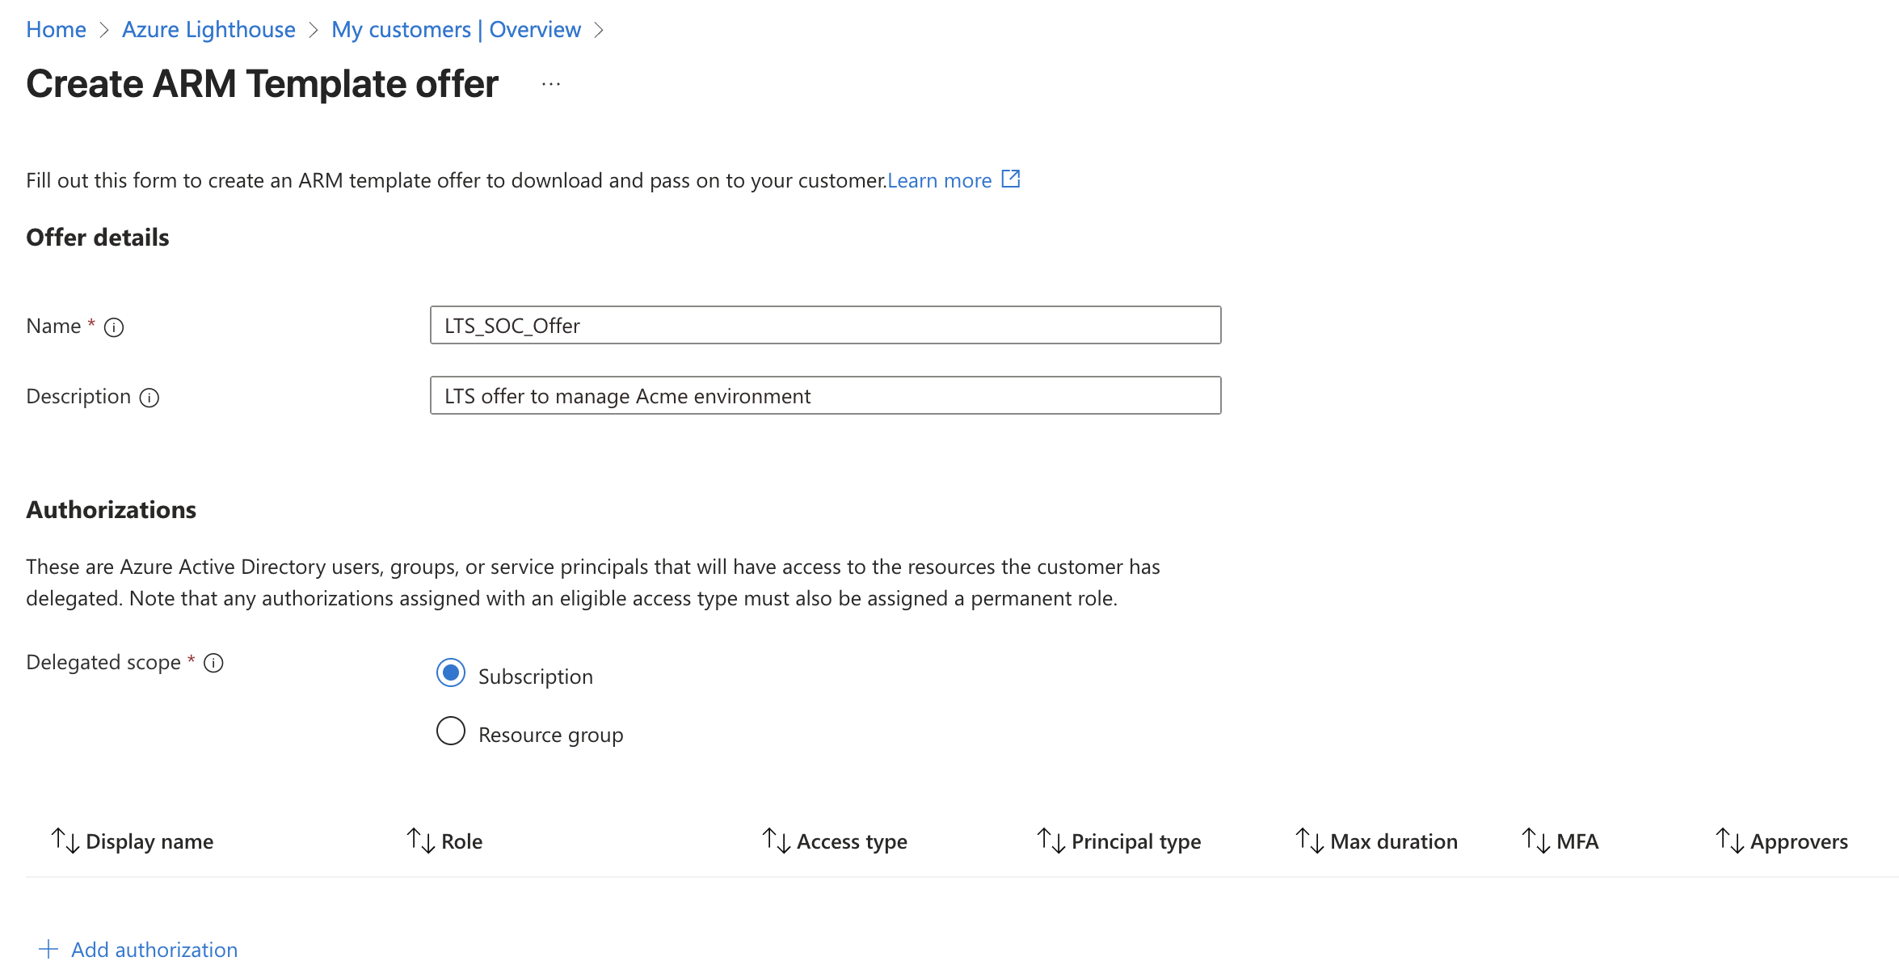Click the Name field info icon

(x=114, y=327)
